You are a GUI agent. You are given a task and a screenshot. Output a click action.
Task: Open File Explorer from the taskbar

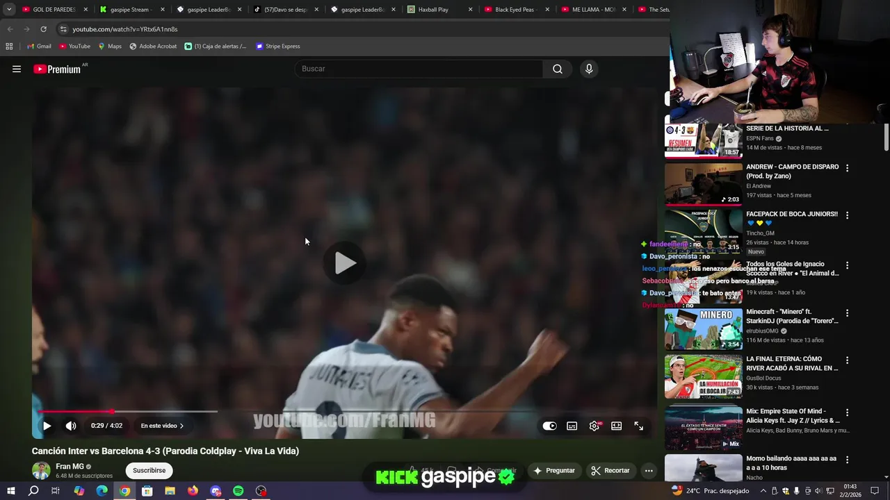click(170, 491)
